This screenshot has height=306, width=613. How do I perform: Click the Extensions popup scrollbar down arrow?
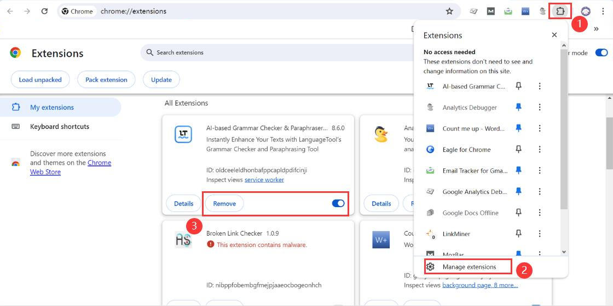(x=564, y=252)
